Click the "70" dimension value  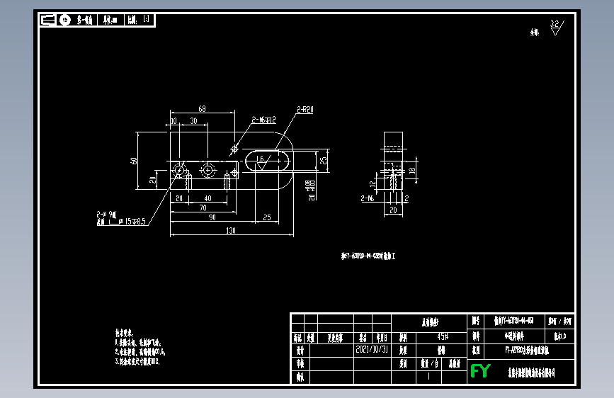[x=203, y=207]
